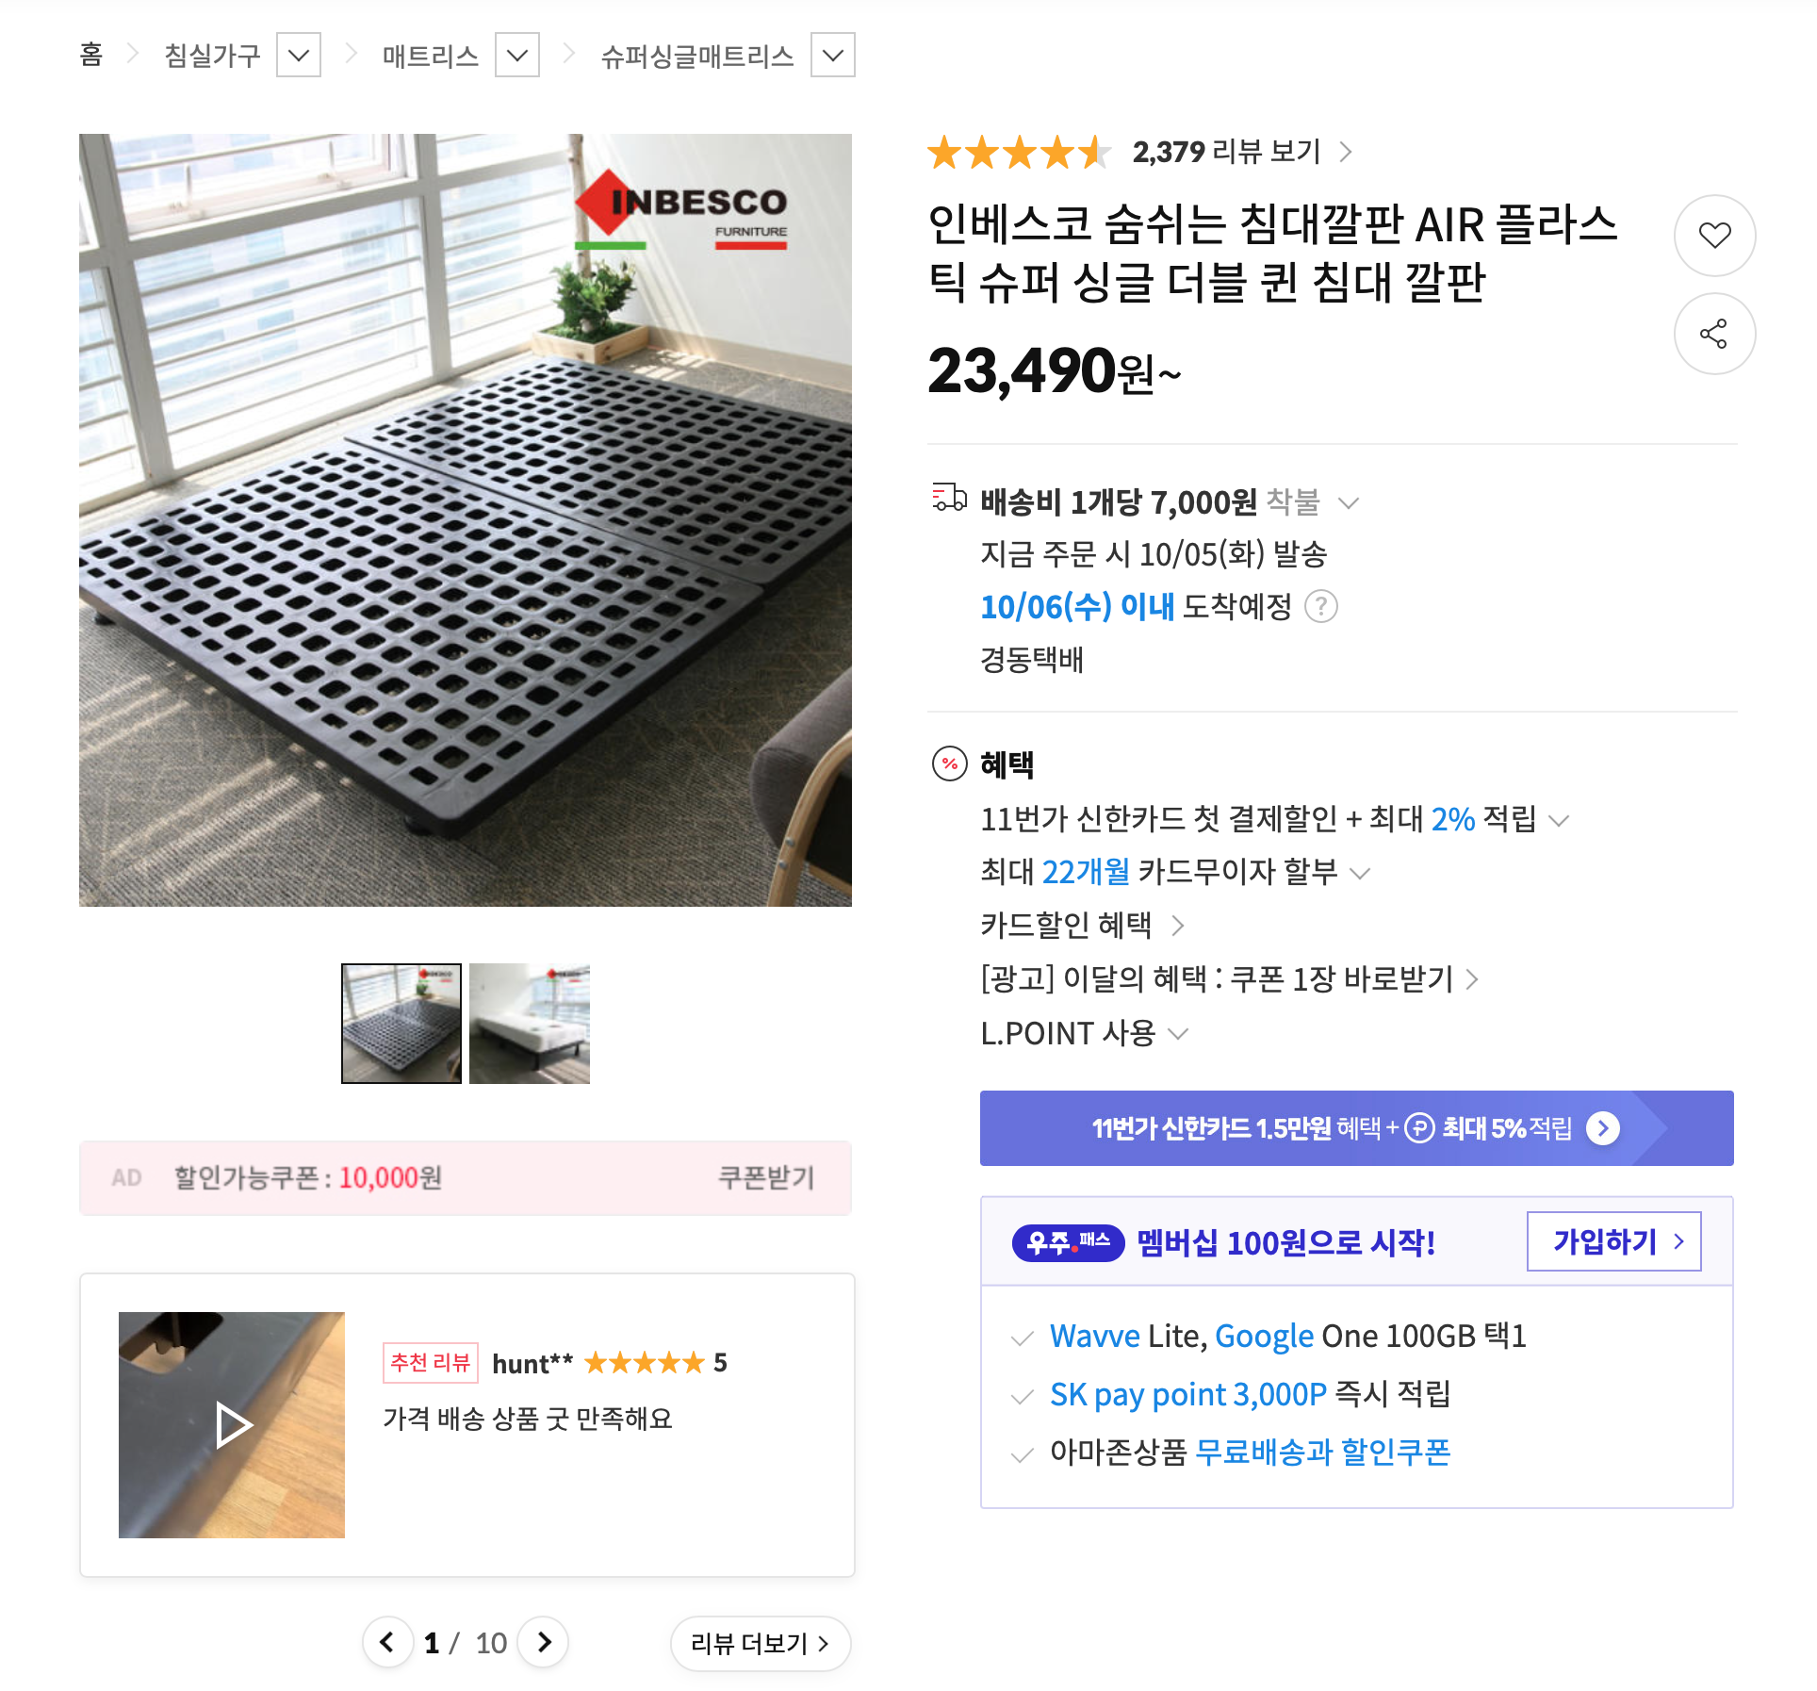This screenshot has height=1691, width=1817.
Task: Add product to wishlist with heart icon
Action: [x=1714, y=235]
